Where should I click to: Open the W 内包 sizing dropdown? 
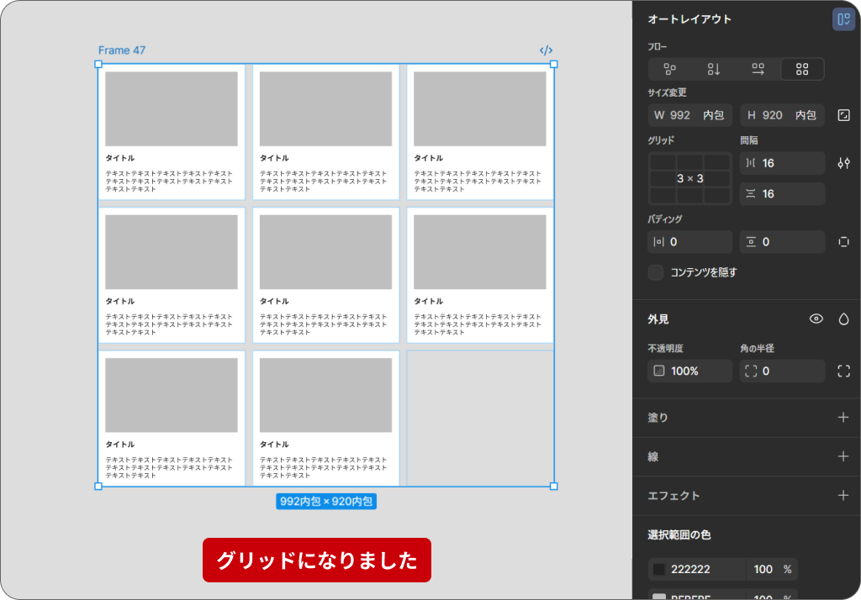coord(713,115)
